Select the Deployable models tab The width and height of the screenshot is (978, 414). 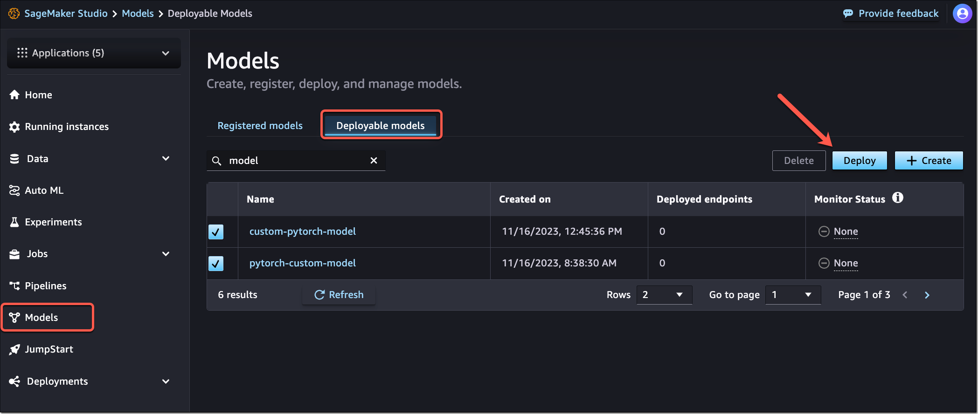pyautogui.click(x=381, y=126)
